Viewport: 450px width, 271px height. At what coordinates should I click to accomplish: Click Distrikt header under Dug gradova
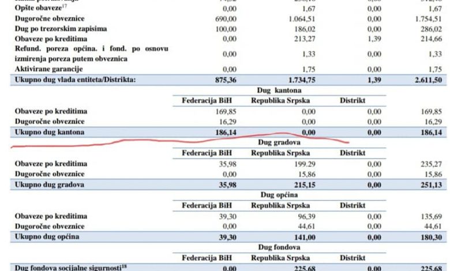[352, 153]
